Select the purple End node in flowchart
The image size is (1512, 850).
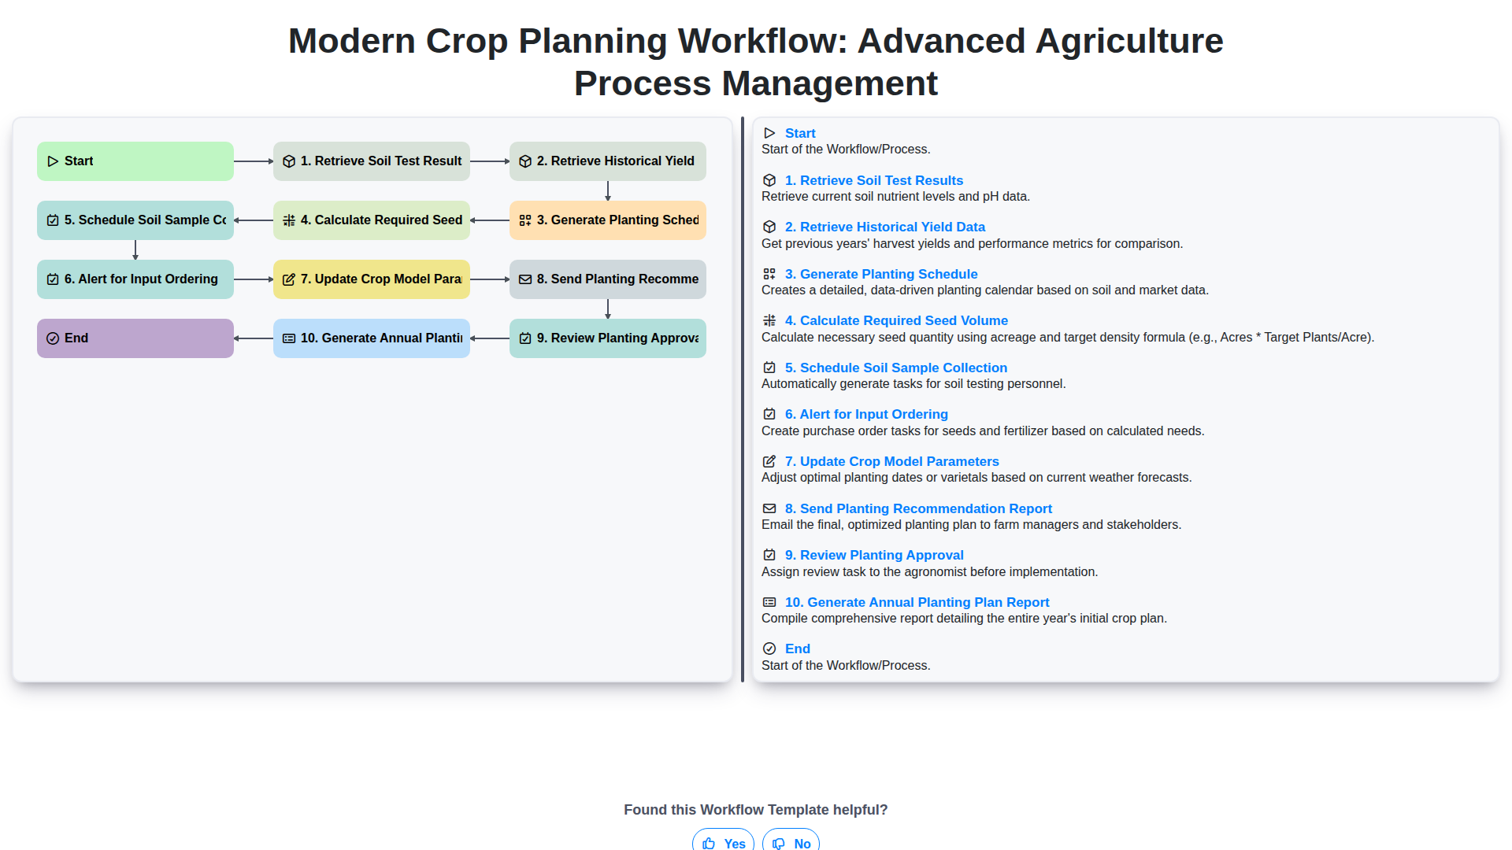(135, 338)
